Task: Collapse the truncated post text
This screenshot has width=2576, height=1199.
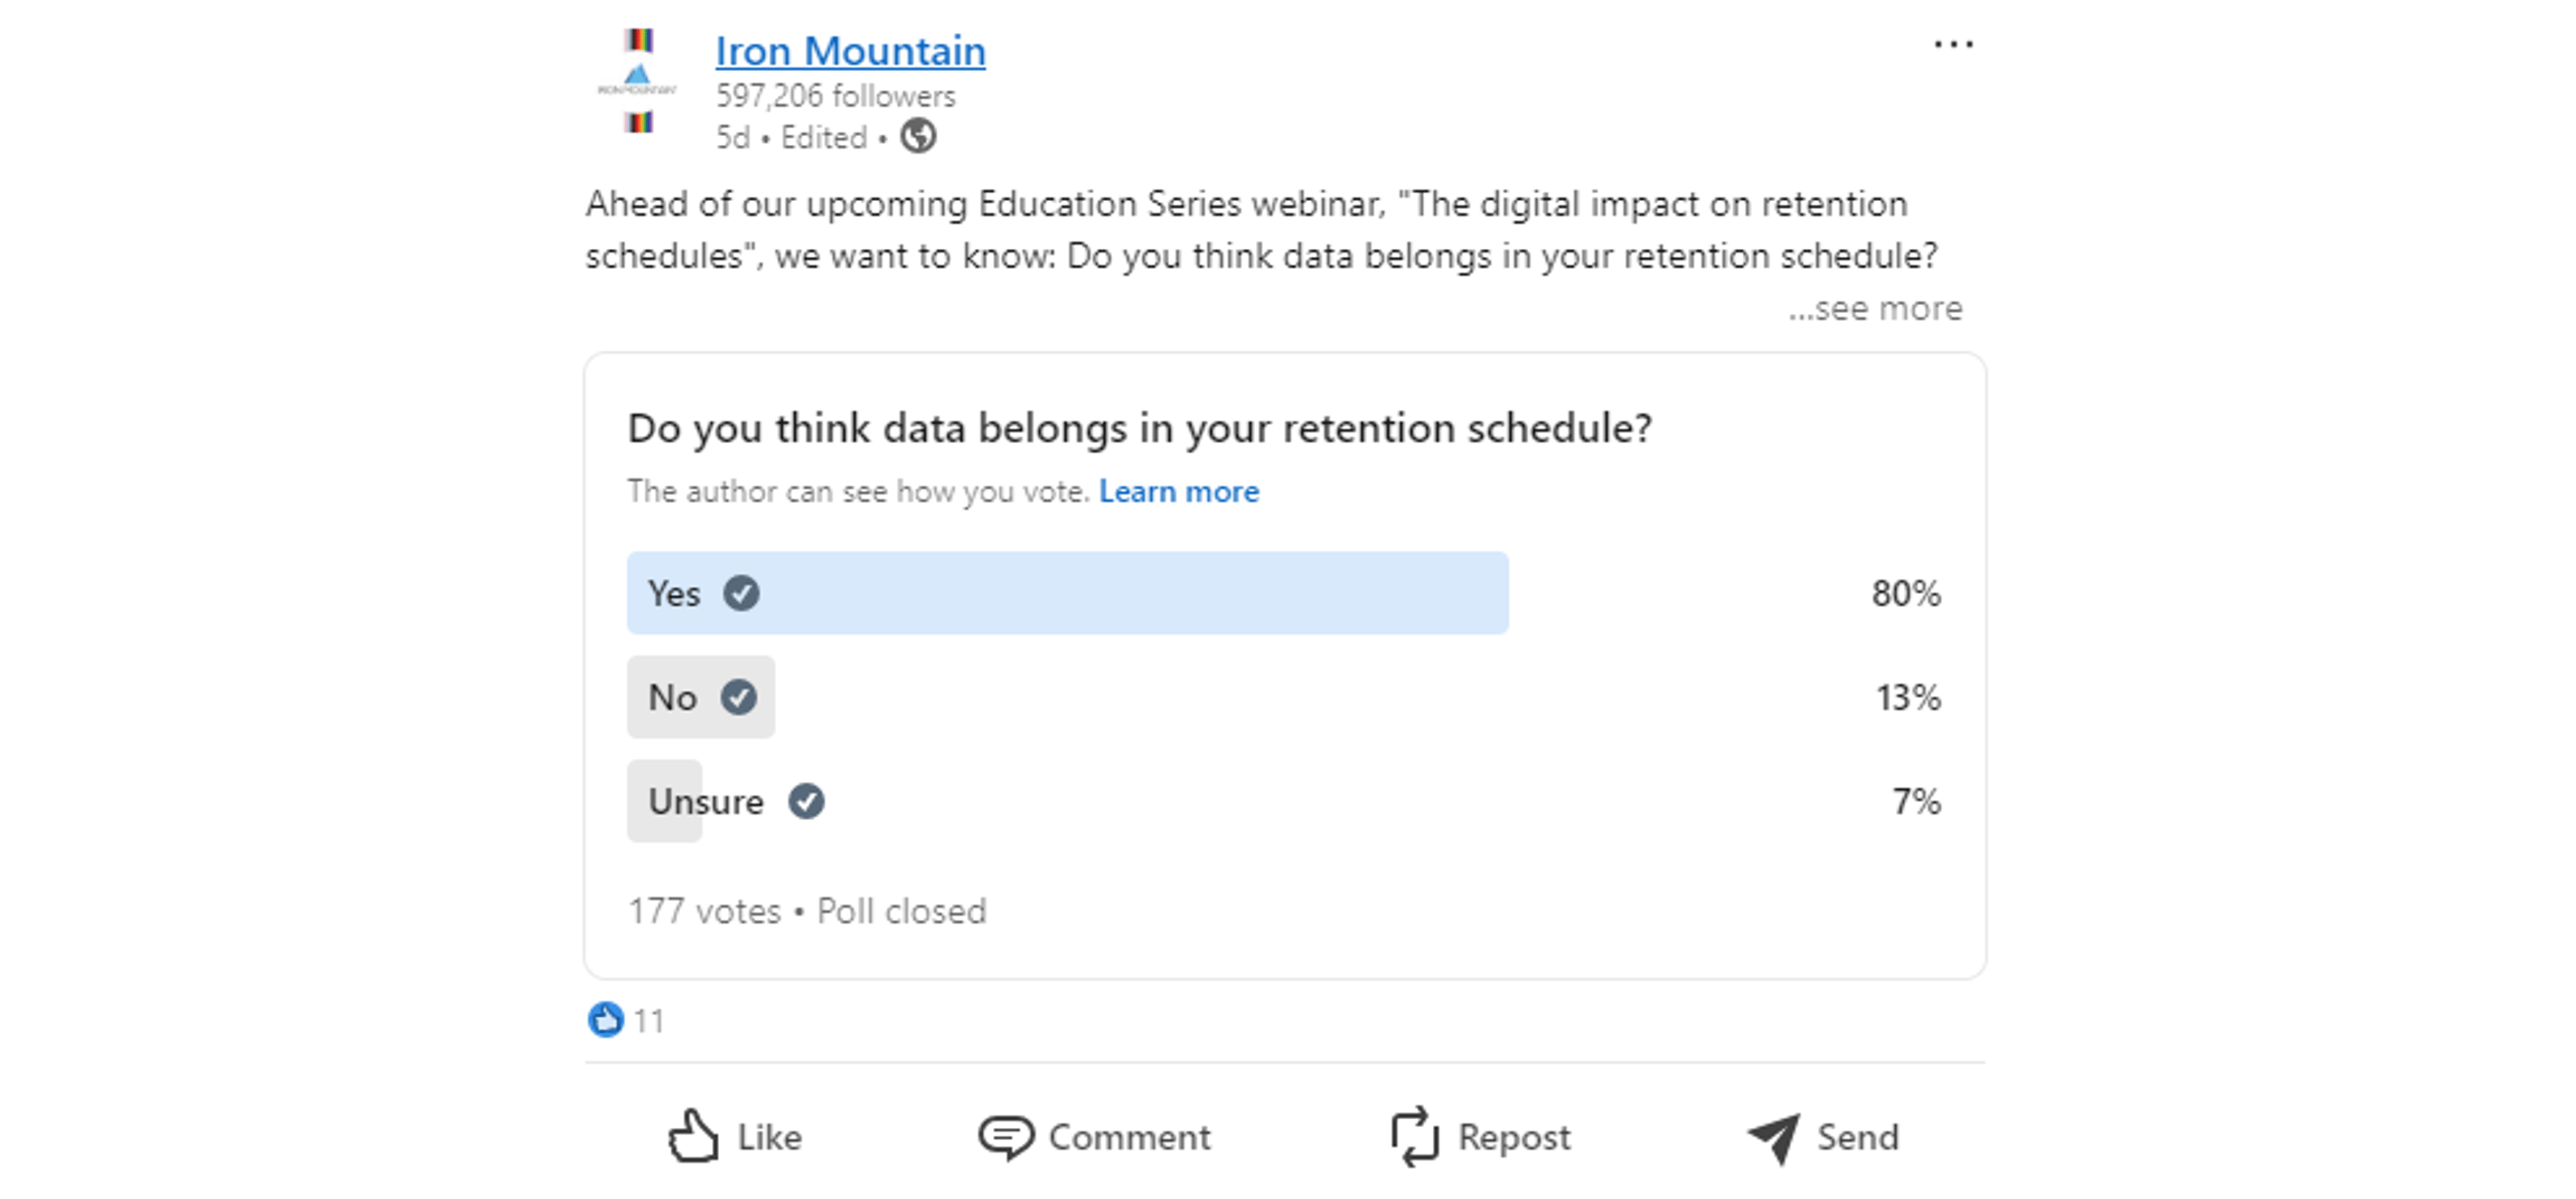Action: tap(1874, 309)
